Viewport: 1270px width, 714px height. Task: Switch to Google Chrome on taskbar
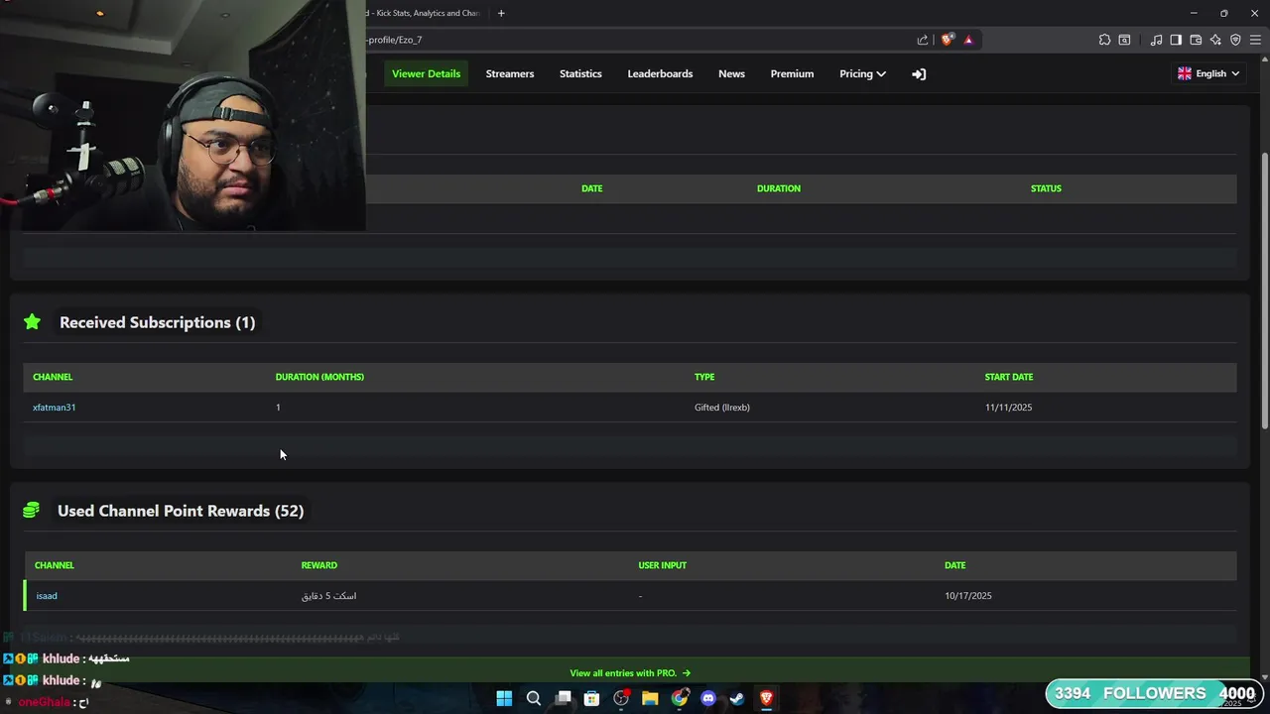point(679,698)
